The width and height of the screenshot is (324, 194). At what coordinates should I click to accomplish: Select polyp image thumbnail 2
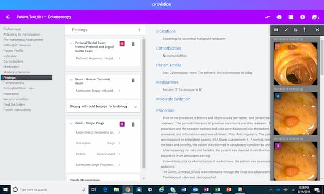pyautogui.click(x=295, y=113)
